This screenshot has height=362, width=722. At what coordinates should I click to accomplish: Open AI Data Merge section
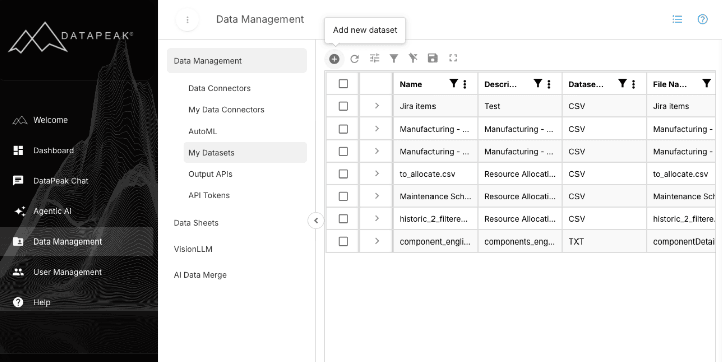[x=236, y=275]
